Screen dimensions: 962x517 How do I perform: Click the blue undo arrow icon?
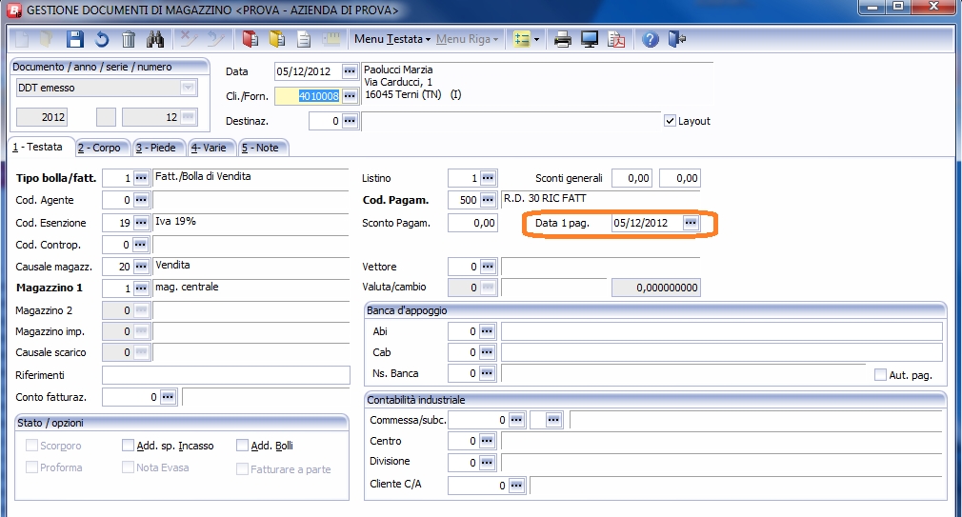tap(101, 39)
